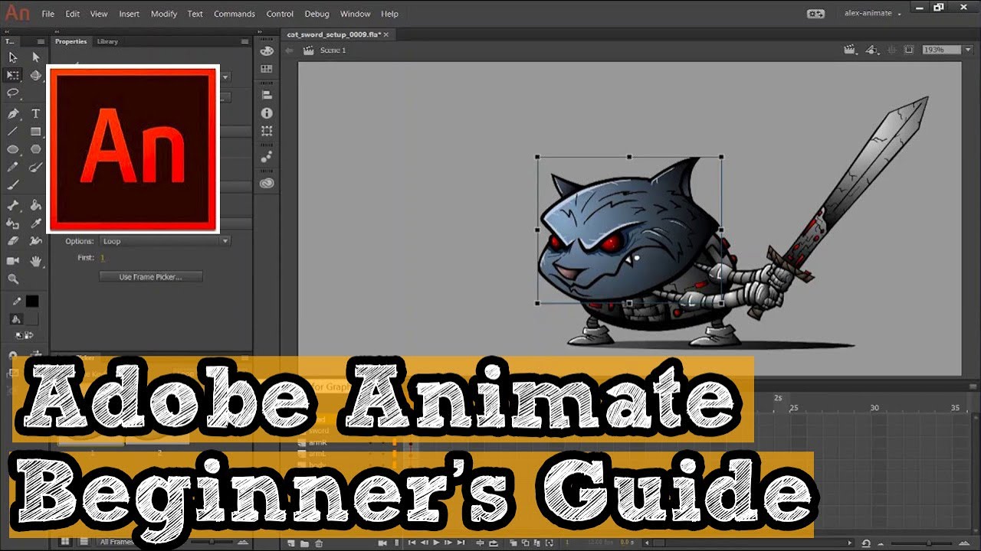Screen dimensions: 981x551
Task: Open the Commands menu
Action: tap(235, 14)
